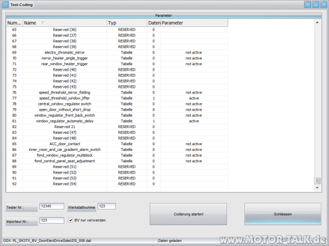329x246 pixels.
Task: Minimize the Text-Coding window
Action: coord(315,5)
